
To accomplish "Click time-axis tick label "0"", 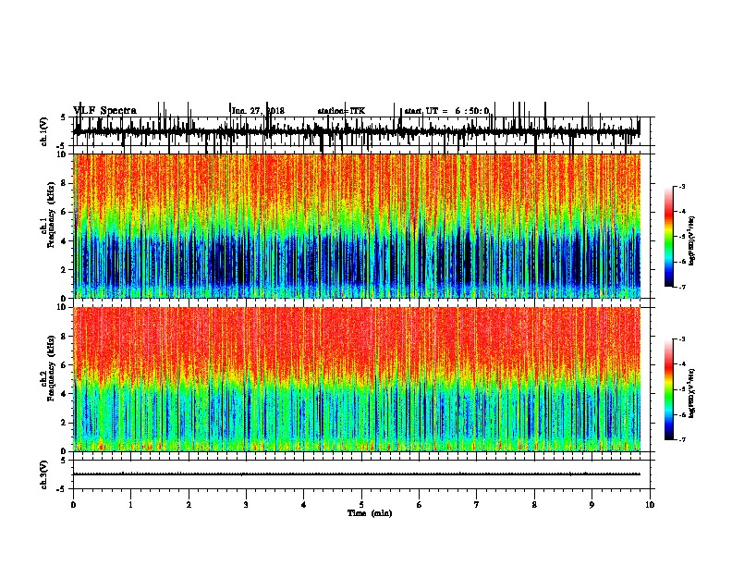I will 73,505.
